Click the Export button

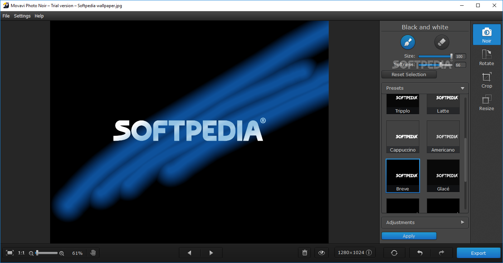[x=478, y=253]
